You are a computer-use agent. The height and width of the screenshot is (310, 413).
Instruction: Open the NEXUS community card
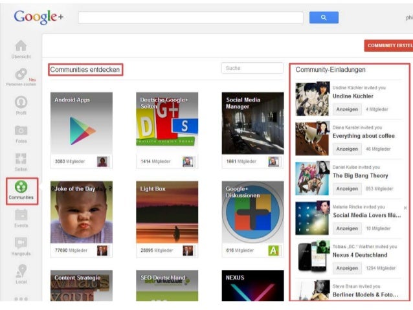coord(252,285)
